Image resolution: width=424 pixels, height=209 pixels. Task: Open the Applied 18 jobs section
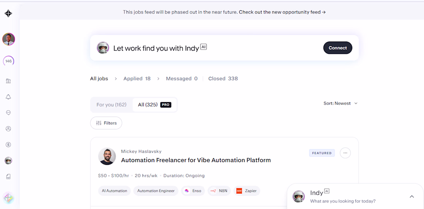[137, 78]
